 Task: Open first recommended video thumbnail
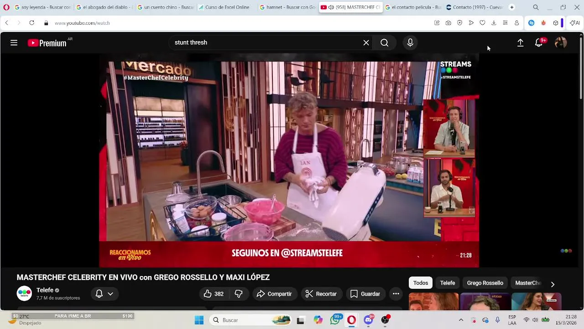pos(433,302)
